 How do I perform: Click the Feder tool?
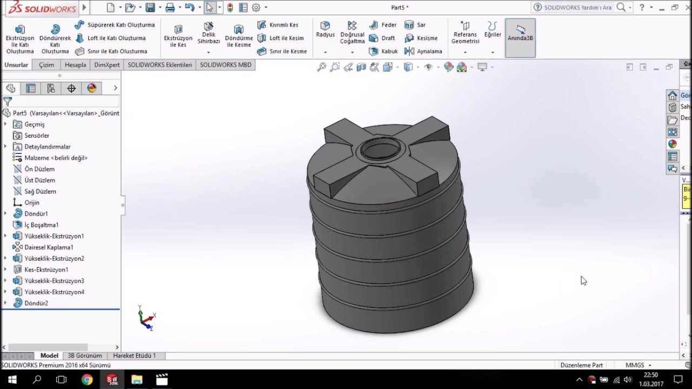click(x=383, y=25)
